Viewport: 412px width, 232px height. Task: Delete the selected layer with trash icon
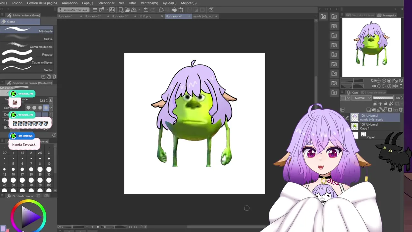pyautogui.click(x=401, y=110)
